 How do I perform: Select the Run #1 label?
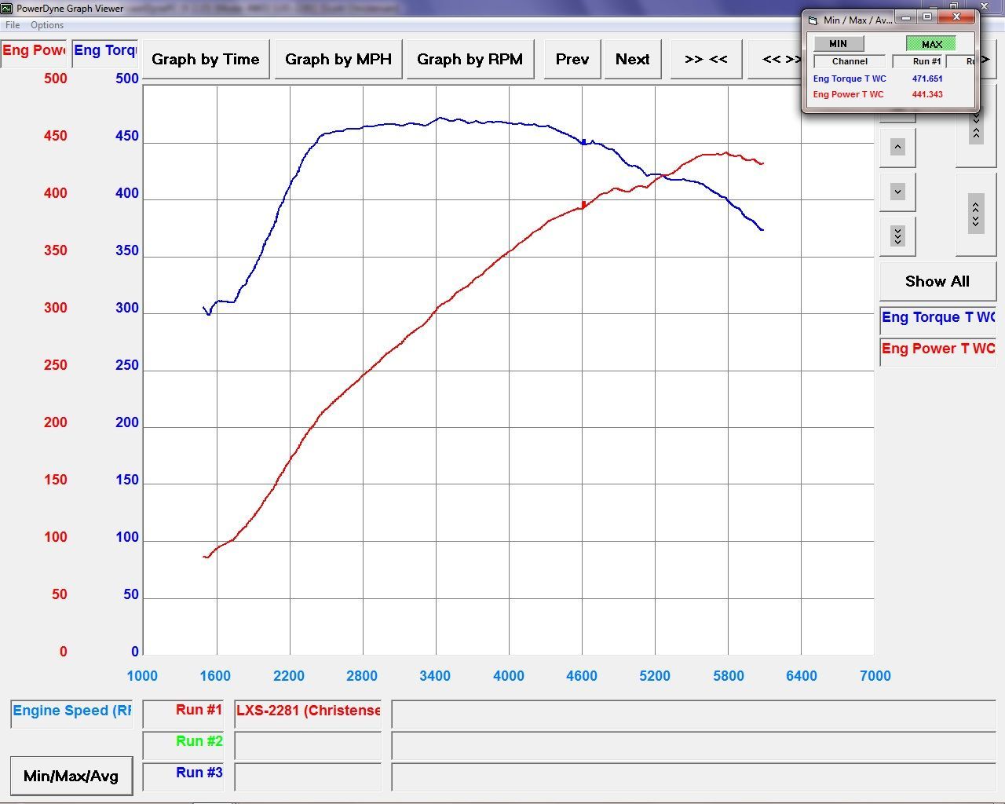pyautogui.click(x=198, y=710)
